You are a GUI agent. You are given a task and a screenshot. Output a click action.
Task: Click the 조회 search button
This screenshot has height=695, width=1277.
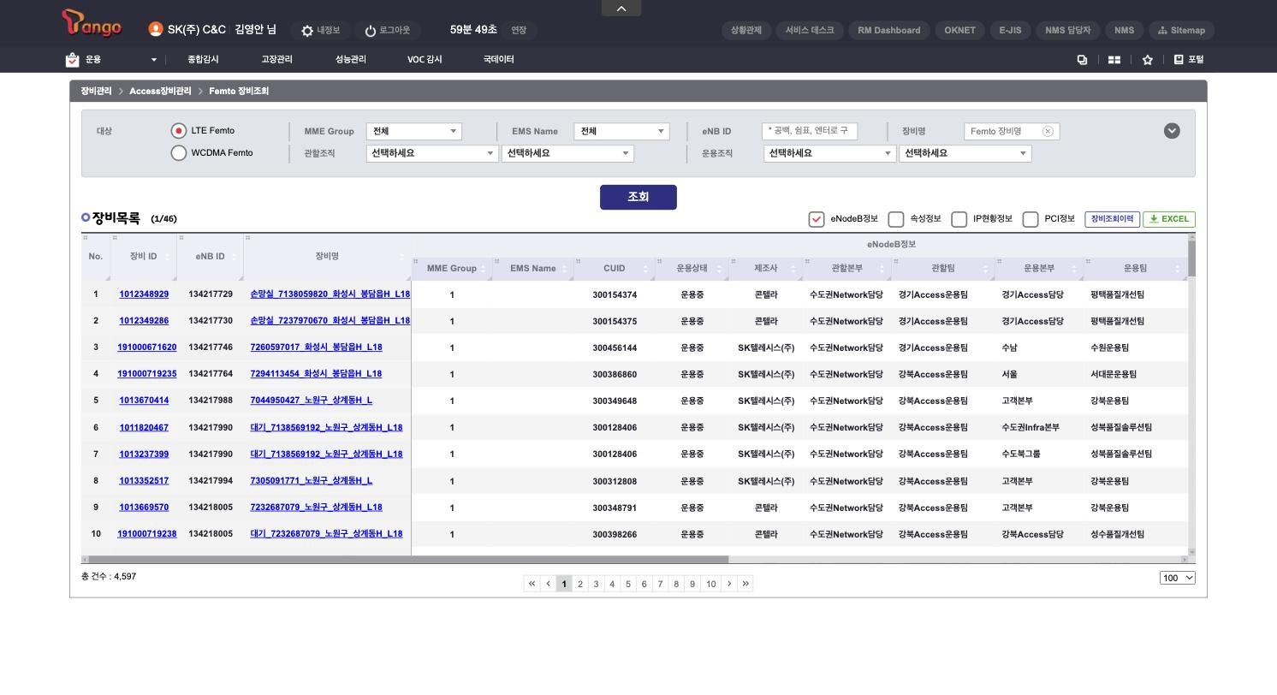(638, 197)
